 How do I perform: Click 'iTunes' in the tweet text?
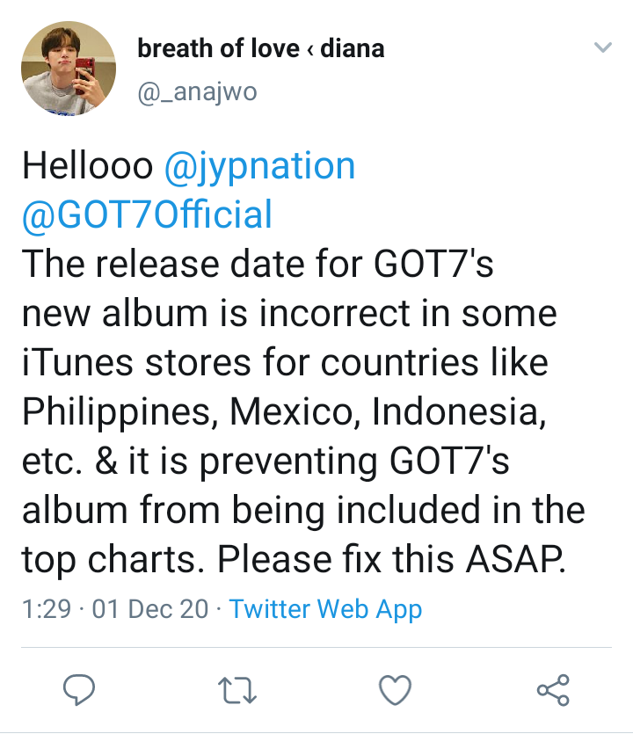74,363
